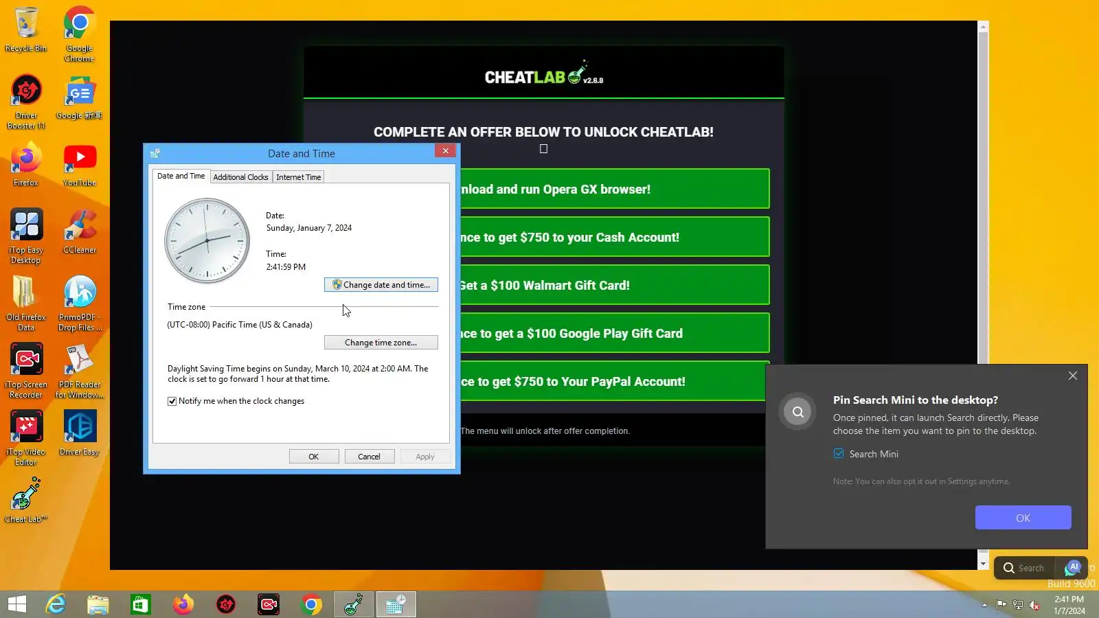Dismiss the Pin Search Mini popup
The width and height of the screenshot is (1099, 618).
click(1073, 376)
